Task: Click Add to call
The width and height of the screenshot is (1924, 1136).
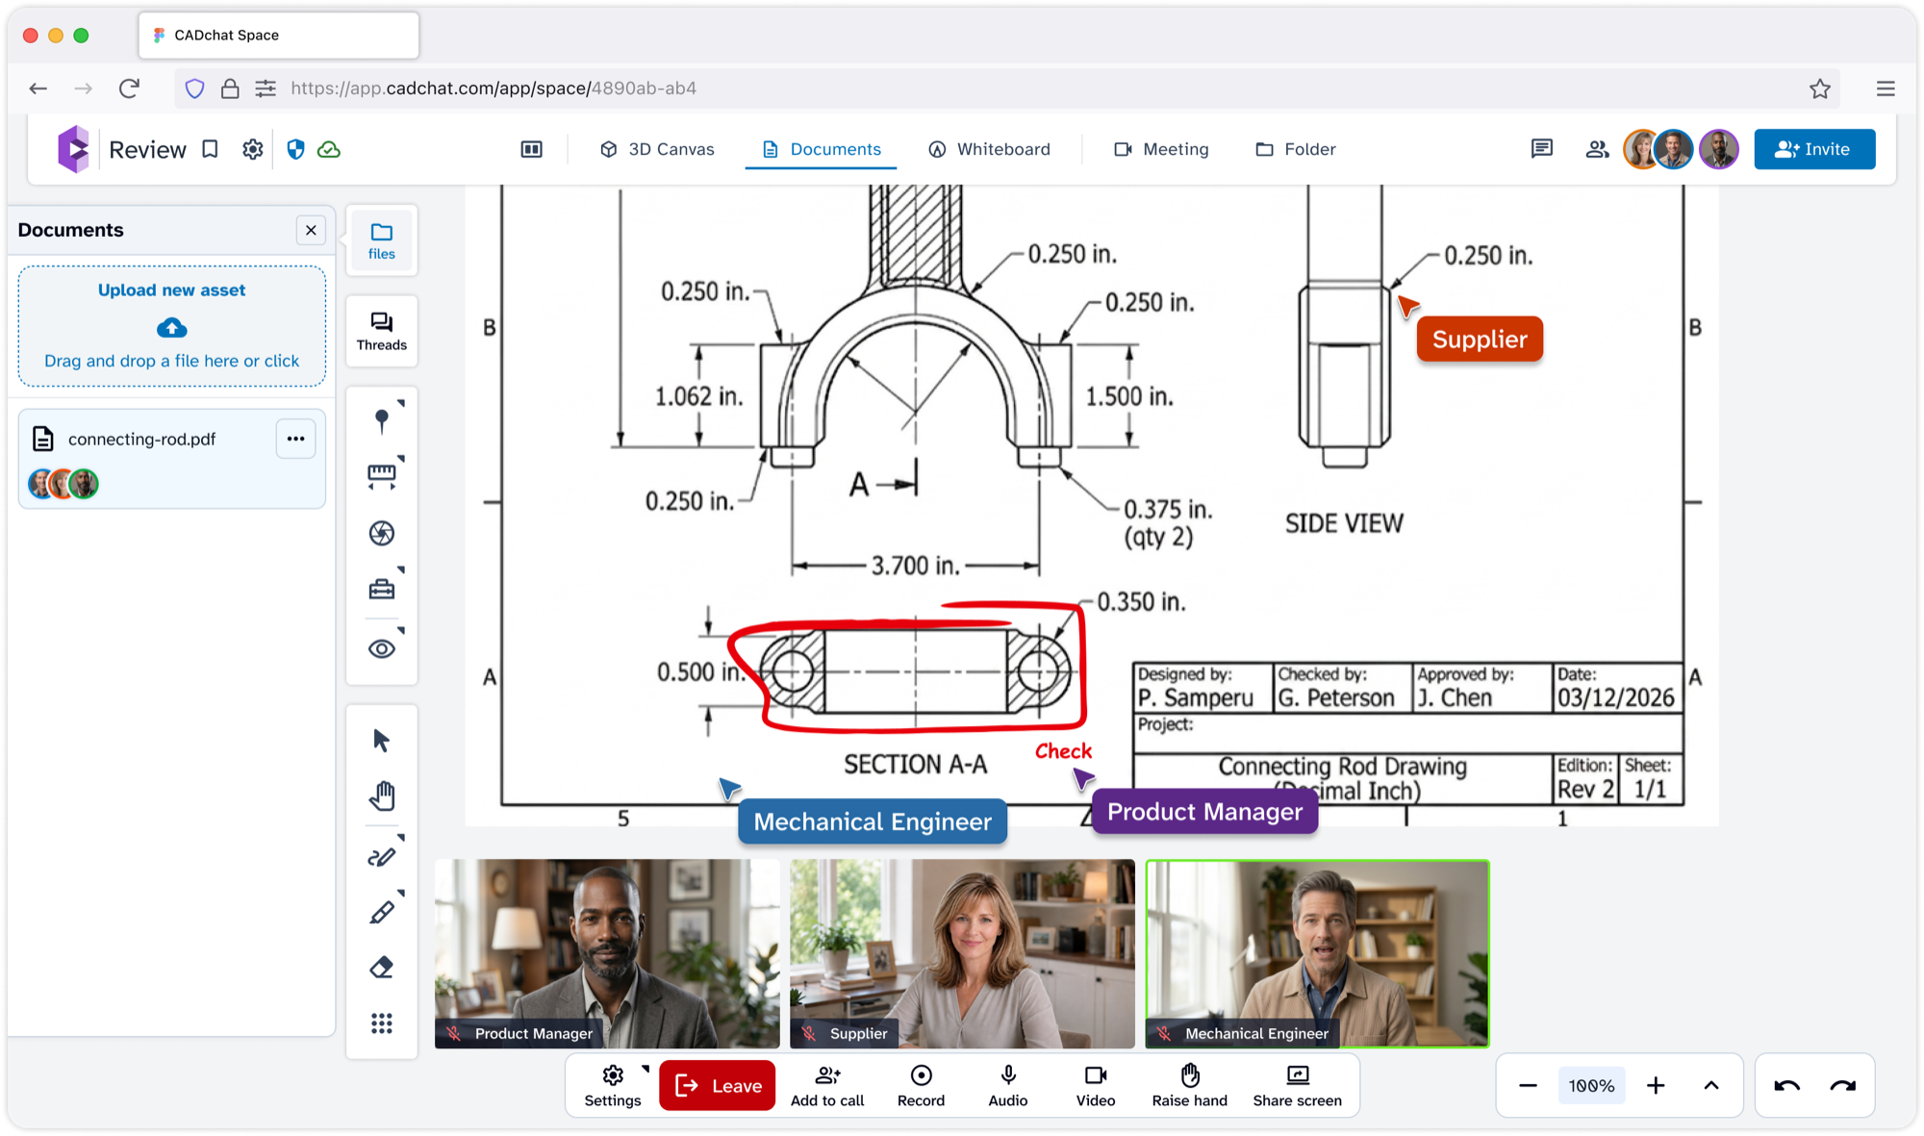Action: (827, 1085)
